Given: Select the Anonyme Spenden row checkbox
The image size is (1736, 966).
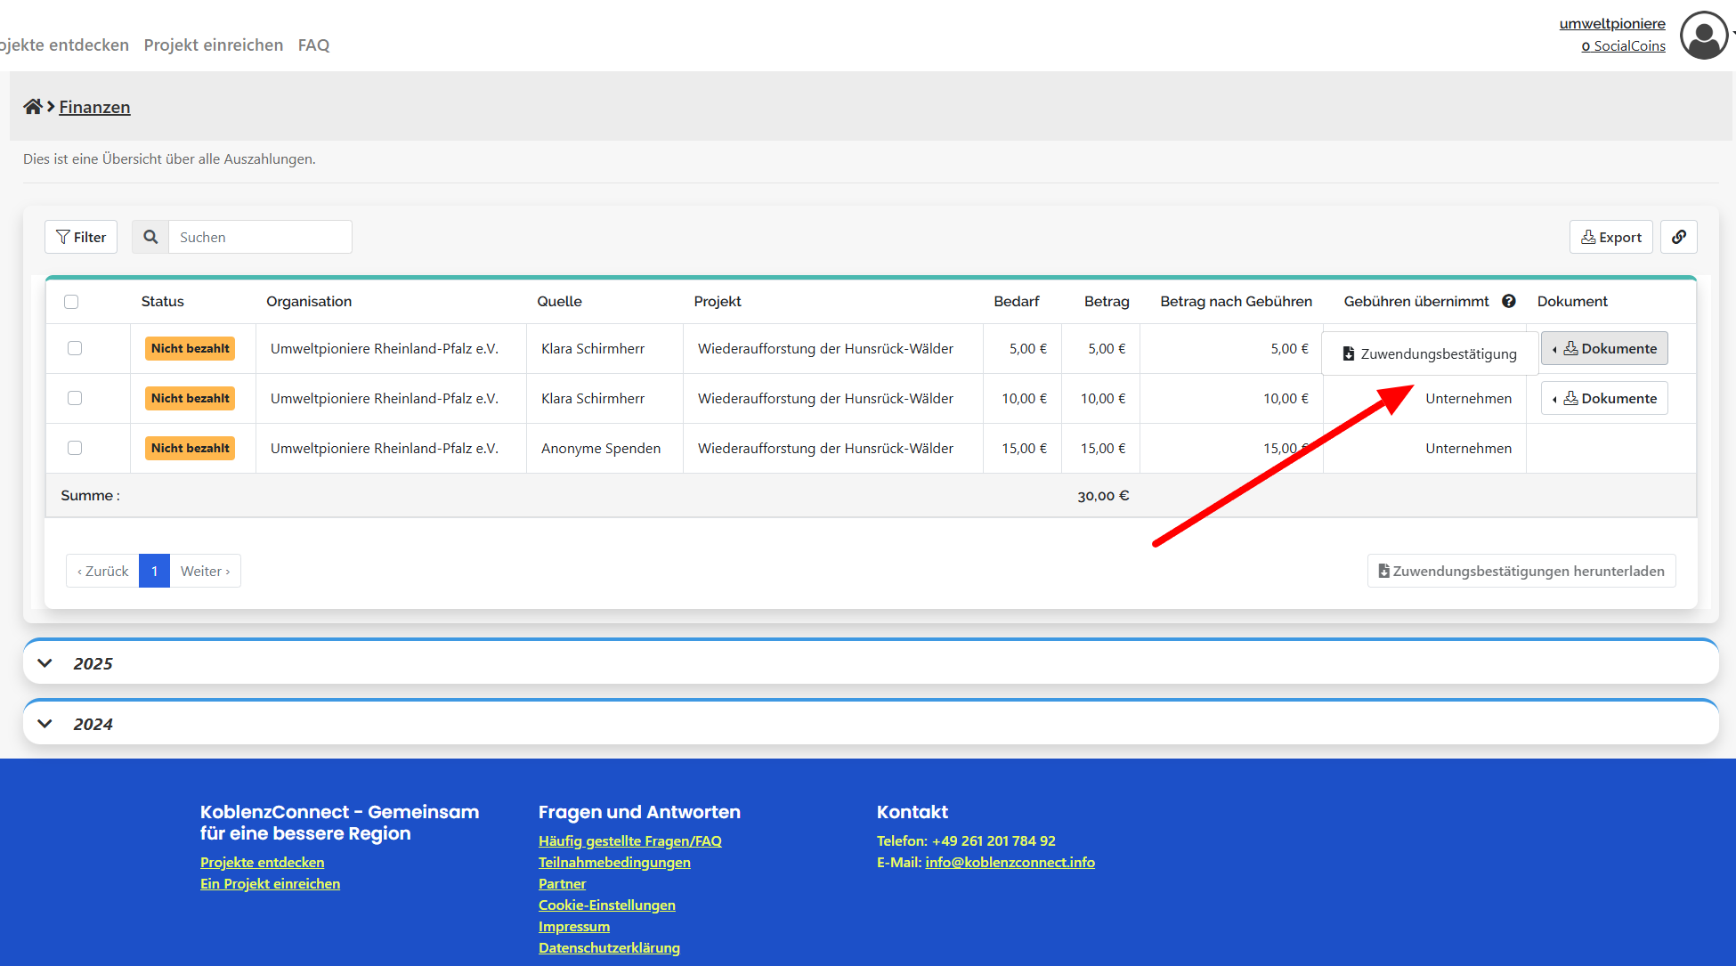Looking at the screenshot, I should 75,448.
